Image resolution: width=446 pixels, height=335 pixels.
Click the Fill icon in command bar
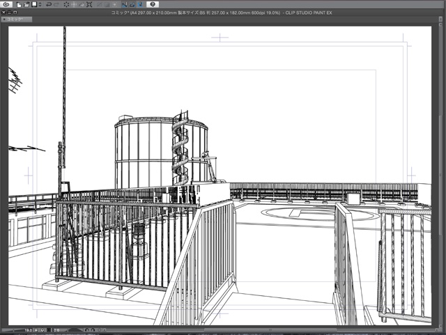[82, 4]
